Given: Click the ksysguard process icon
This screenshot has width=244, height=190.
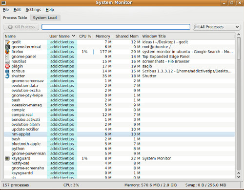Looking at the screenshot, I should (7, 158).
